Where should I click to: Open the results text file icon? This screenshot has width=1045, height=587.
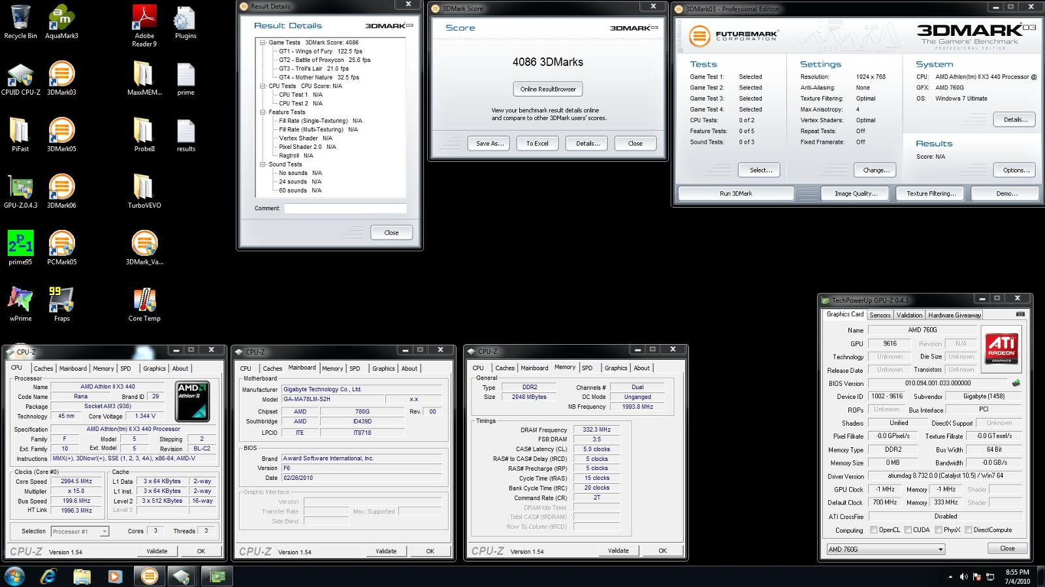coord(185,135)
